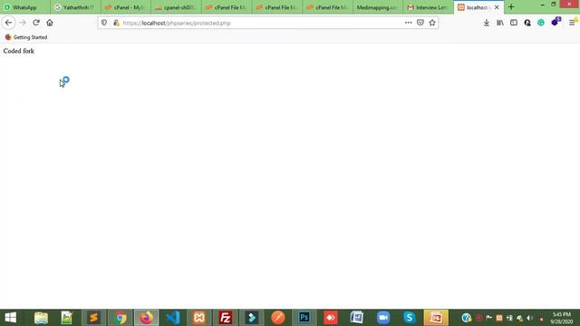Open the Windows Start menu

[11, 318]
